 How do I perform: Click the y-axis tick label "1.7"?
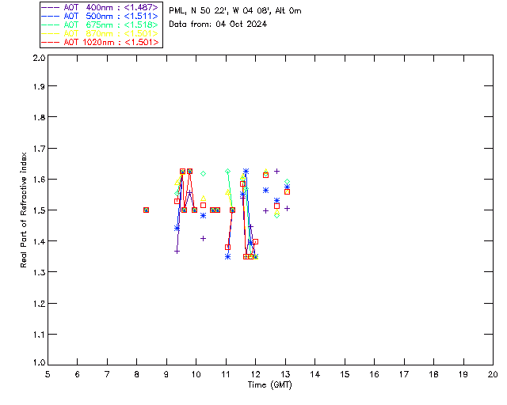pyautogui.click(x=39, y=149)
